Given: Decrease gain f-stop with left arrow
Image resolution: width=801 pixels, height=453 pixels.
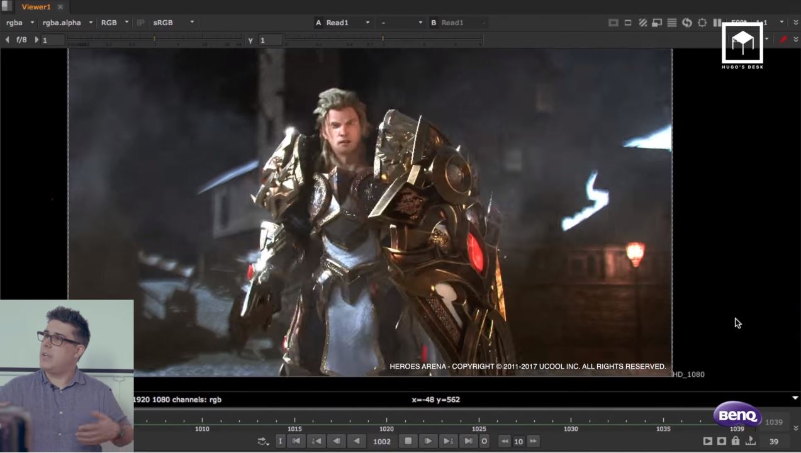Looking at the screenshot, I should tap(8, 40).
